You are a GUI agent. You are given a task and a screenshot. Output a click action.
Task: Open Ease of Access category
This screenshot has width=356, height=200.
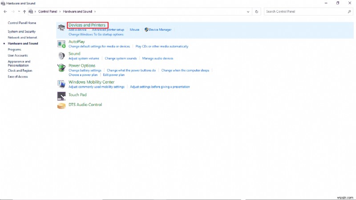(18, 77)
